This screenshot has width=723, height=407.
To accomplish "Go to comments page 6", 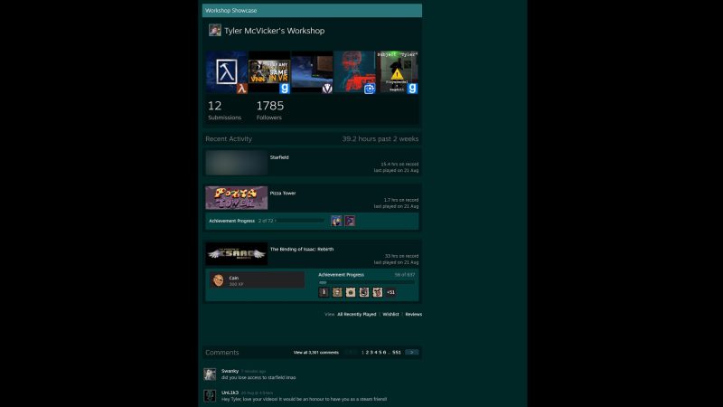I will click(385, 353).
